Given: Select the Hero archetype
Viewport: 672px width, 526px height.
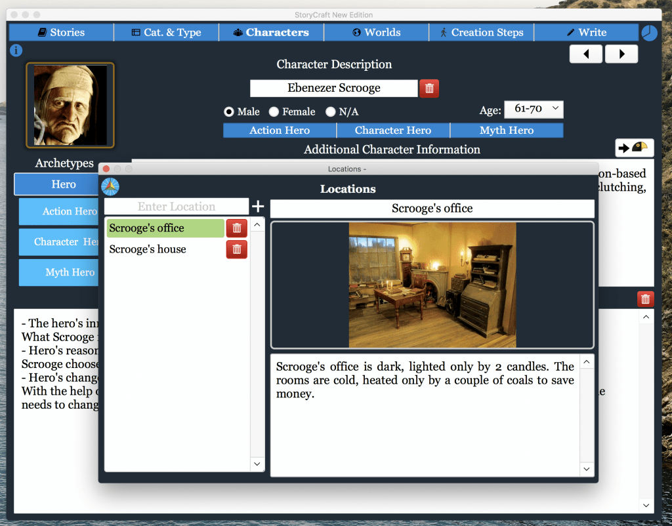Looking at the screenshot, I should click(x=57, y=184).
